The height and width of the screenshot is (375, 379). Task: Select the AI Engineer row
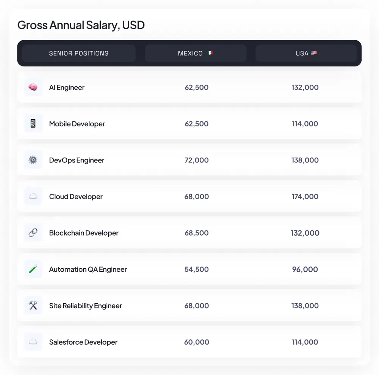pos(189,87)
